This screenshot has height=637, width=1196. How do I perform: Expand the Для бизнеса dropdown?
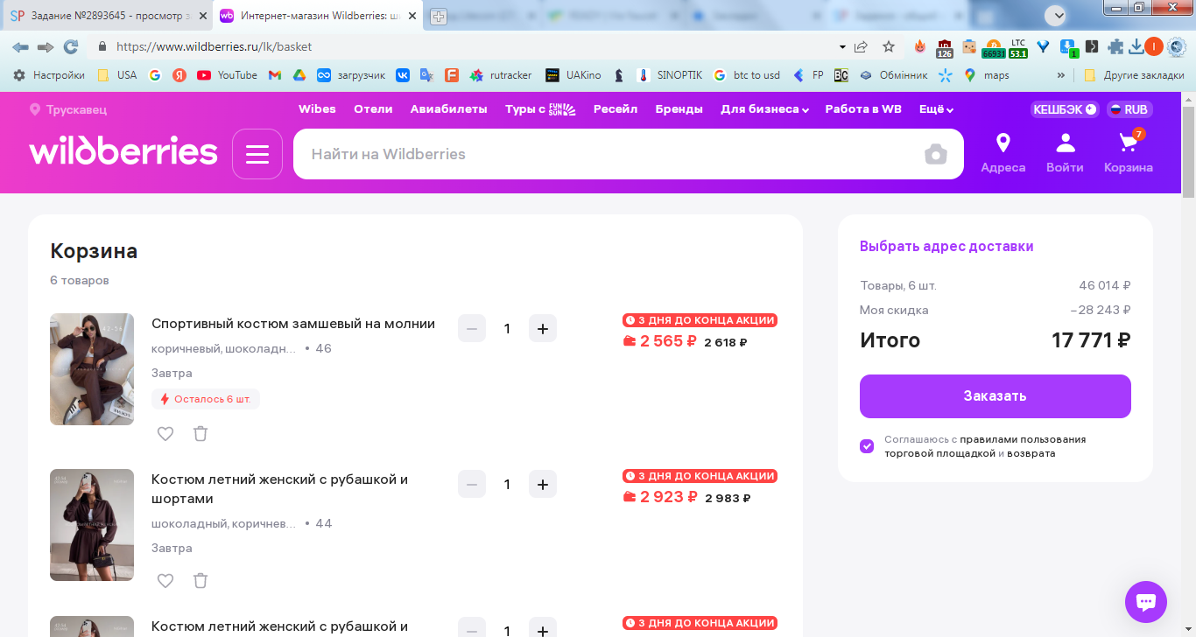click(x=764, y=109)
